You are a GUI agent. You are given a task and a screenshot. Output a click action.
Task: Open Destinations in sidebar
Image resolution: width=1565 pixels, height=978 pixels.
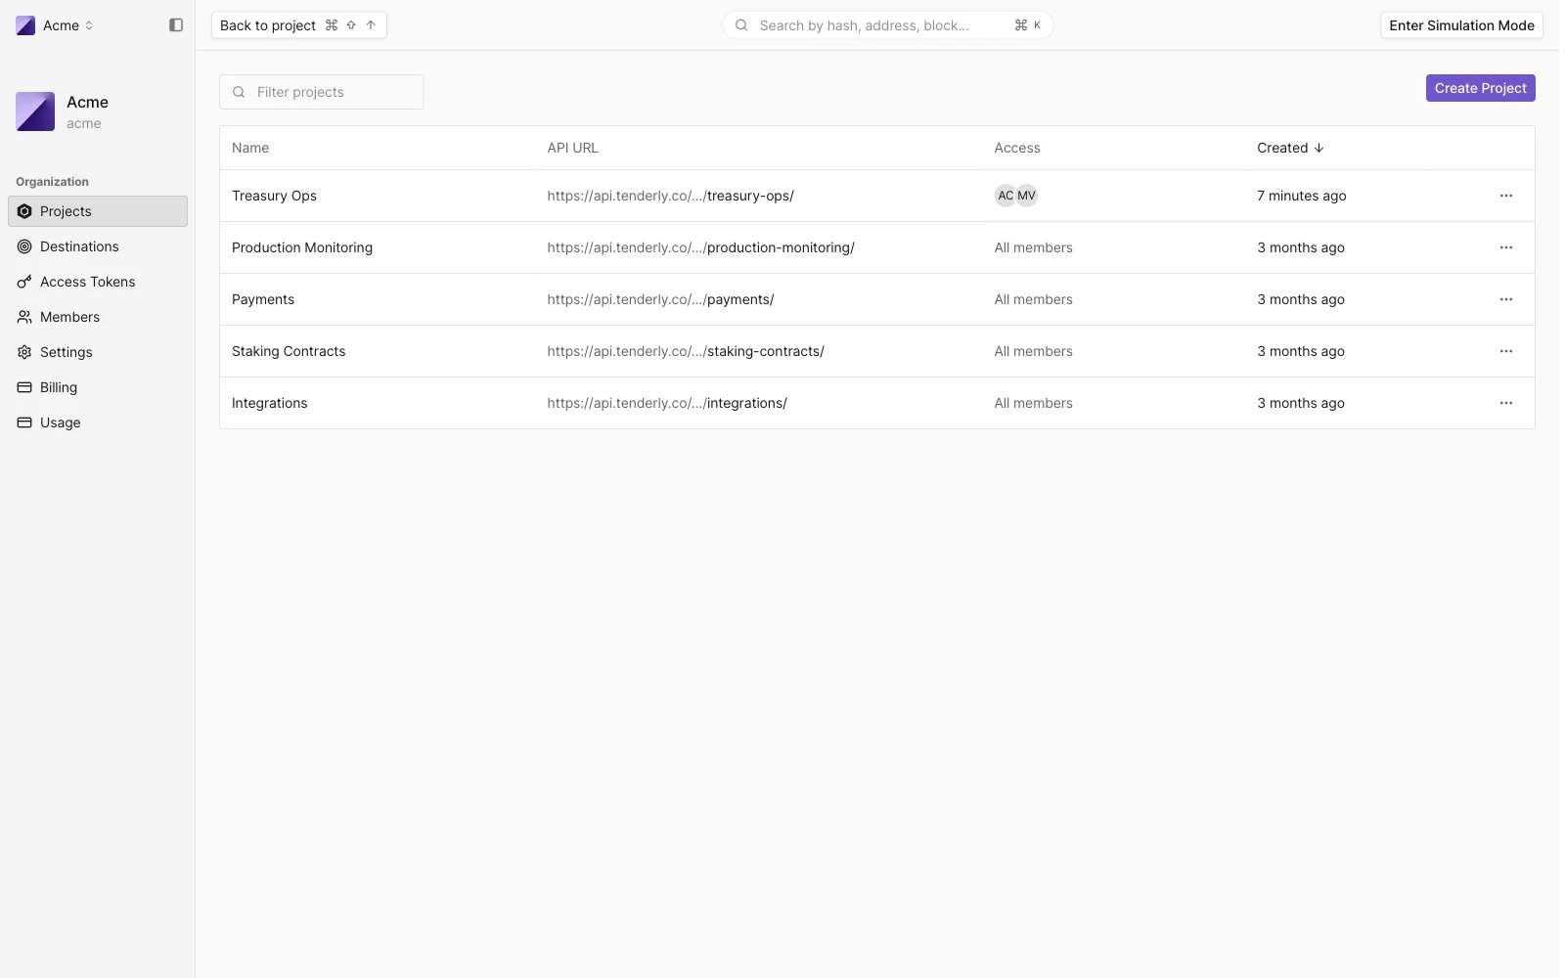pos(98,246)
